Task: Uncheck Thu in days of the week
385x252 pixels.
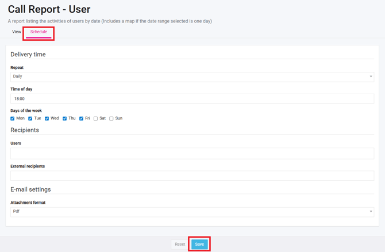Action: (65, 119)
